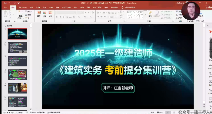Open the font group dialog launcher
This screenshot has width=212, height=114.
tap(94, 21)
